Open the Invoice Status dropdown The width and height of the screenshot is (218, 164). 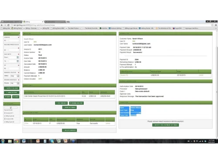14,76
